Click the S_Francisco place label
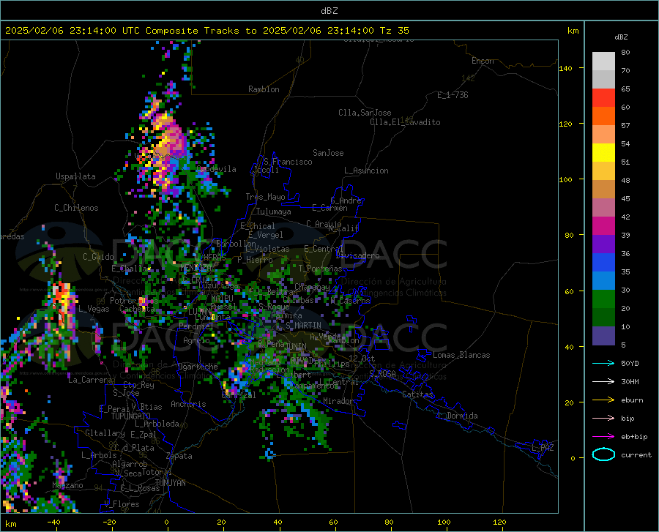 (x=288, y=162)
